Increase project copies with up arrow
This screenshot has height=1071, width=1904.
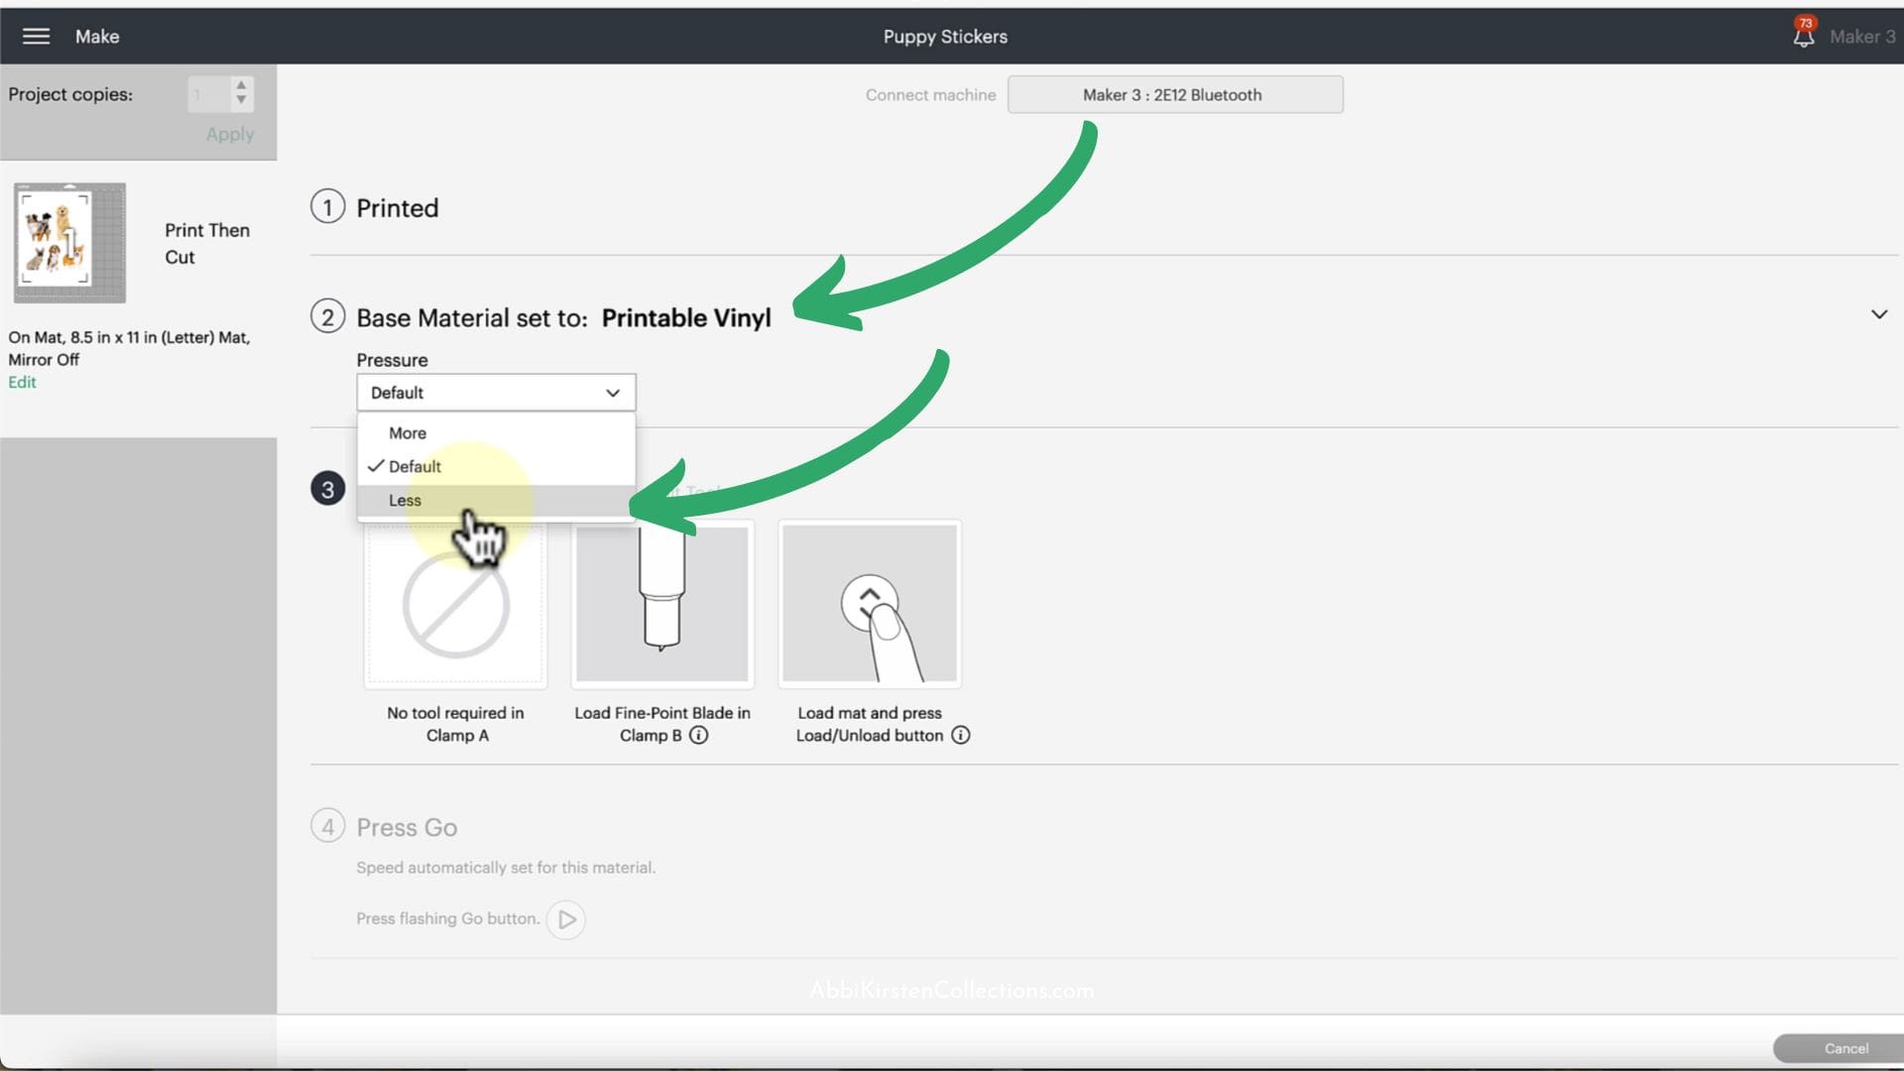pyautogui.click(x=241, y=86)
